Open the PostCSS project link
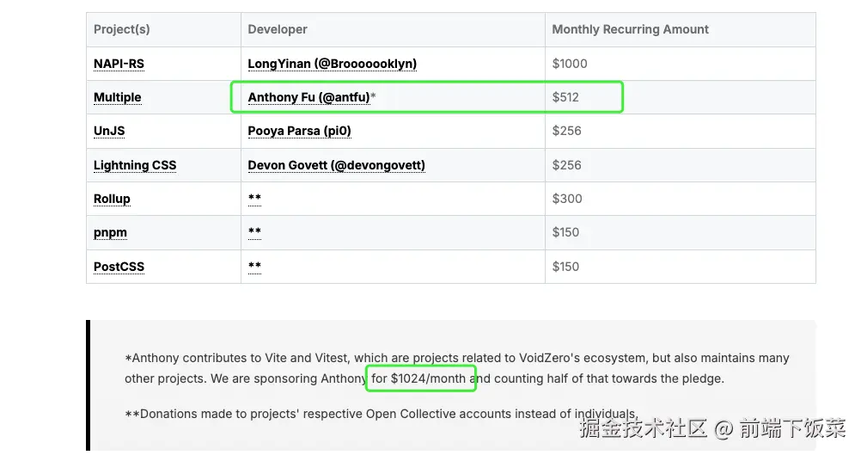Screen dimensions: 861x455 pos(119,267)
